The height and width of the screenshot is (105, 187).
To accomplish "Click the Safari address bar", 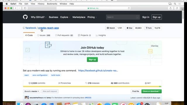I will pyautogui.click(x=93, y=8).
